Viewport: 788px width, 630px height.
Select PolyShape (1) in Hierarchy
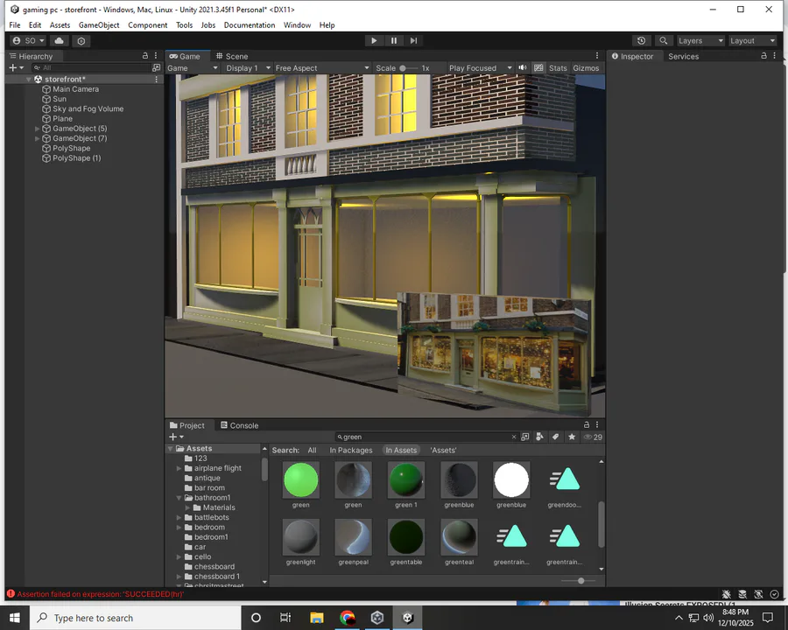coord(76,157)
